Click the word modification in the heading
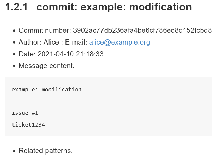 [x=160, y=7]
